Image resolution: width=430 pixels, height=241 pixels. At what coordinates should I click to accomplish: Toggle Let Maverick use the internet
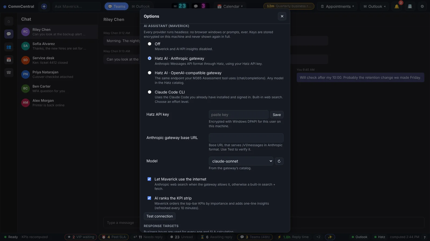tap(149, 179)
